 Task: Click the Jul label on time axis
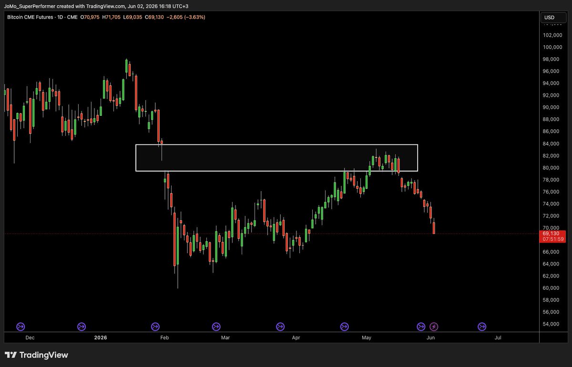[x=498, y=337]
